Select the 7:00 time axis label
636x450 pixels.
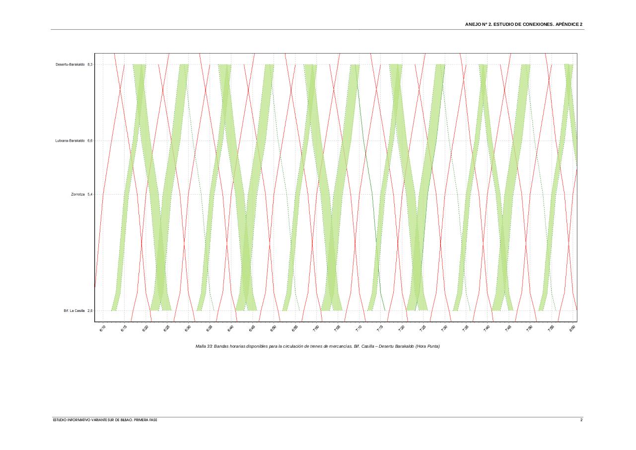pyautogui.click(x=316, y=328)
